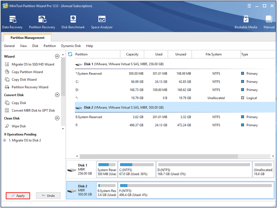Open the View menu
This screenshot has width=277, height=208.
pos(23,46)
